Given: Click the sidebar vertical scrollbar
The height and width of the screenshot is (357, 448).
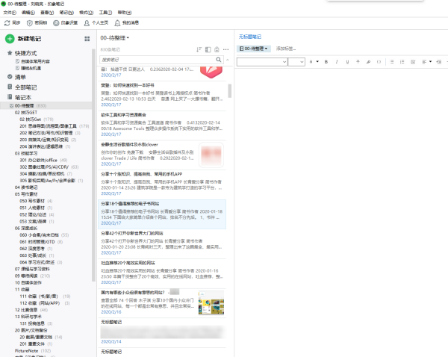Looking at the screenshot, I should click(x=93, y=165).
